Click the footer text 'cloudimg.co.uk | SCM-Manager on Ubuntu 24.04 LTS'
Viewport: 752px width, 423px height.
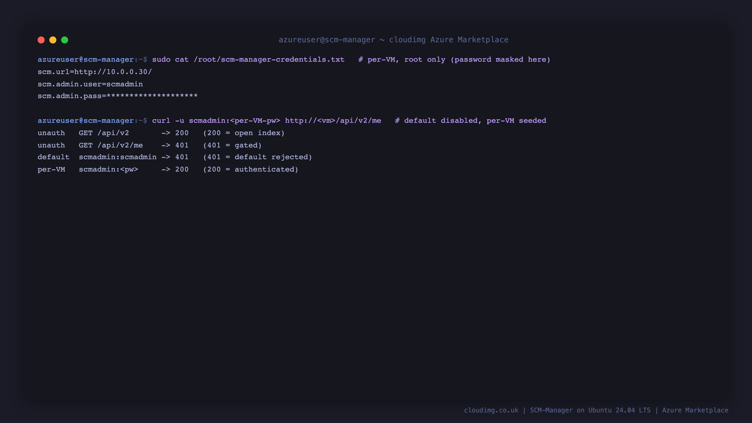pos(558,410)
